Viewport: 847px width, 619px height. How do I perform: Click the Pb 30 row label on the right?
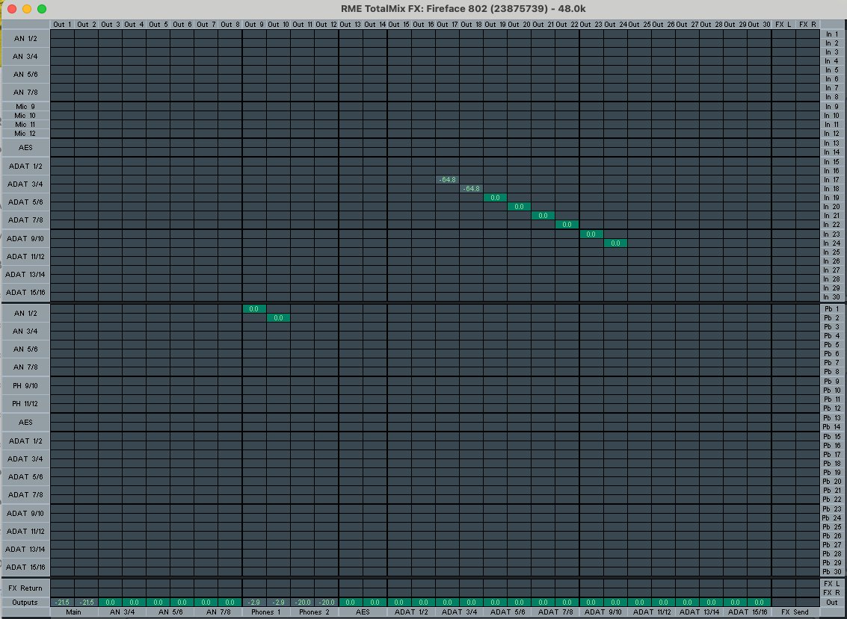pos(832,571)
